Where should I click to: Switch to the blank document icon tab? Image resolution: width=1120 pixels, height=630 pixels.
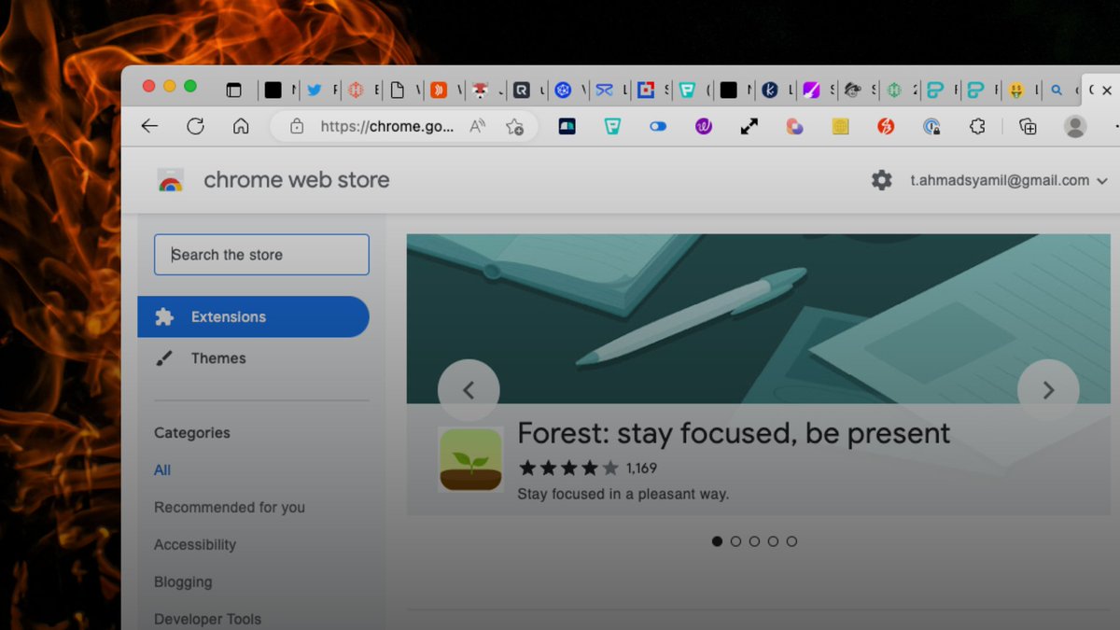[398, 91]
